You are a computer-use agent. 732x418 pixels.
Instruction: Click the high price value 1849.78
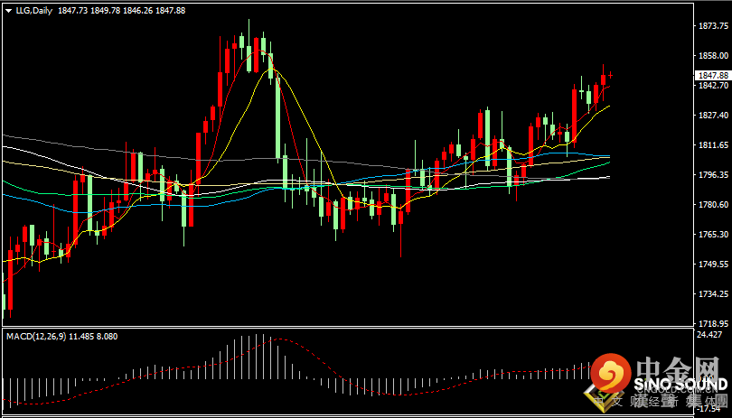click(105, 11)
